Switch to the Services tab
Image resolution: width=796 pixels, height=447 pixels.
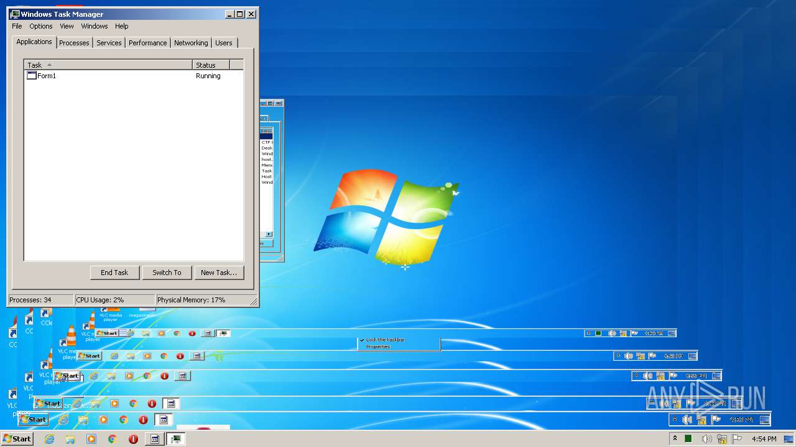click(x=109, y=43)
